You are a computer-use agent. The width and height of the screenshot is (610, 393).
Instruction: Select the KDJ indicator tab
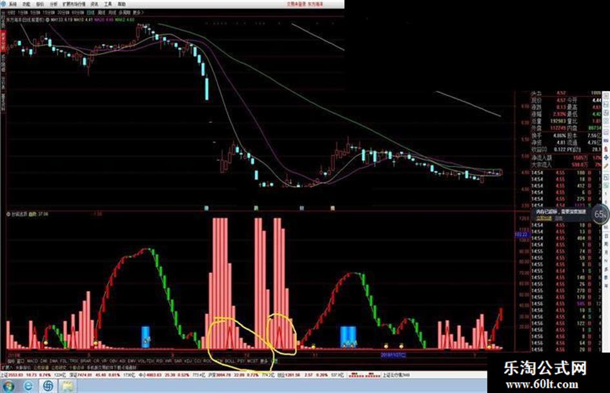click(187, 361)
